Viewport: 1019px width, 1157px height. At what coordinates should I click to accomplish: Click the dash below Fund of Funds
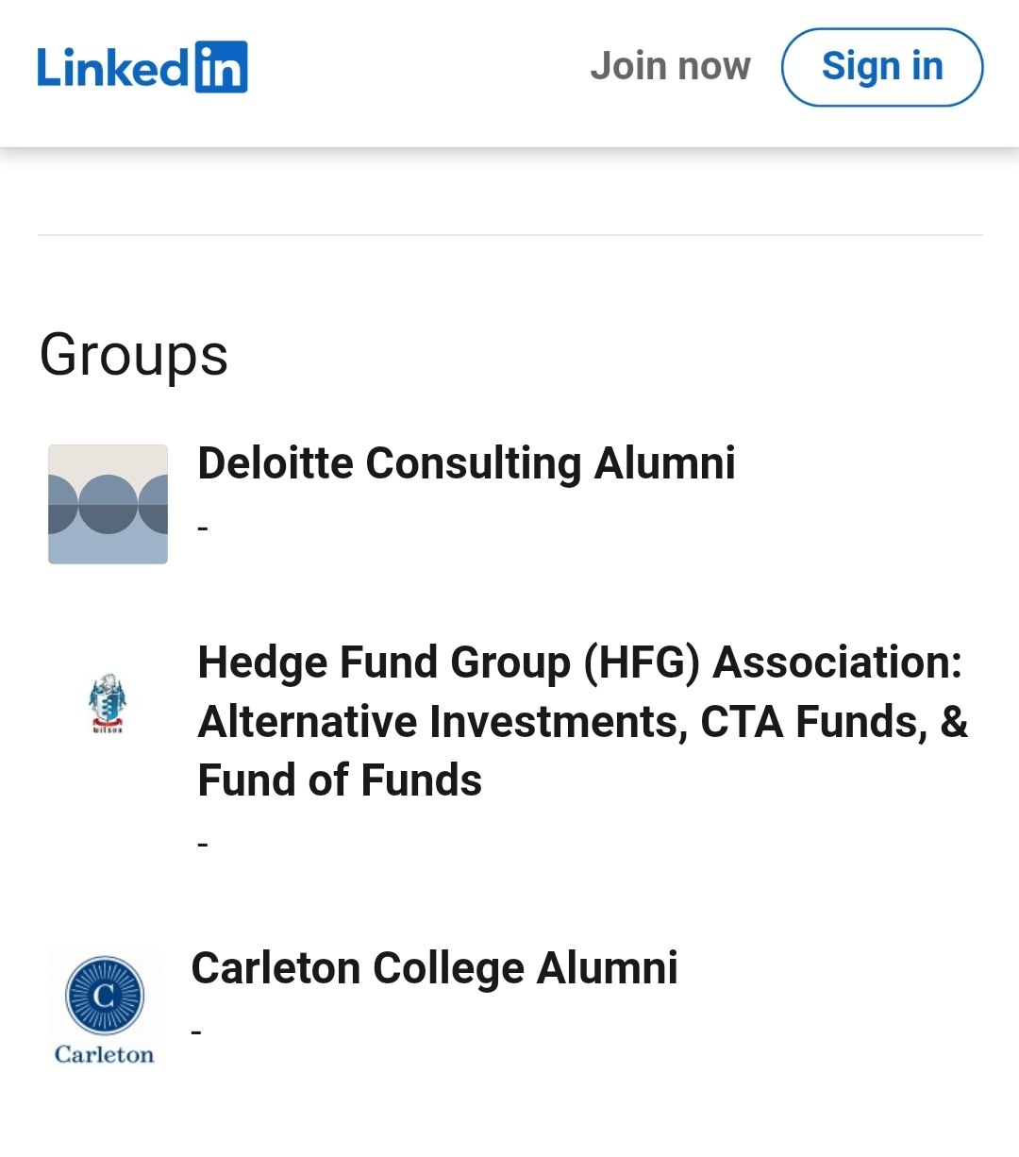point(203,845)
